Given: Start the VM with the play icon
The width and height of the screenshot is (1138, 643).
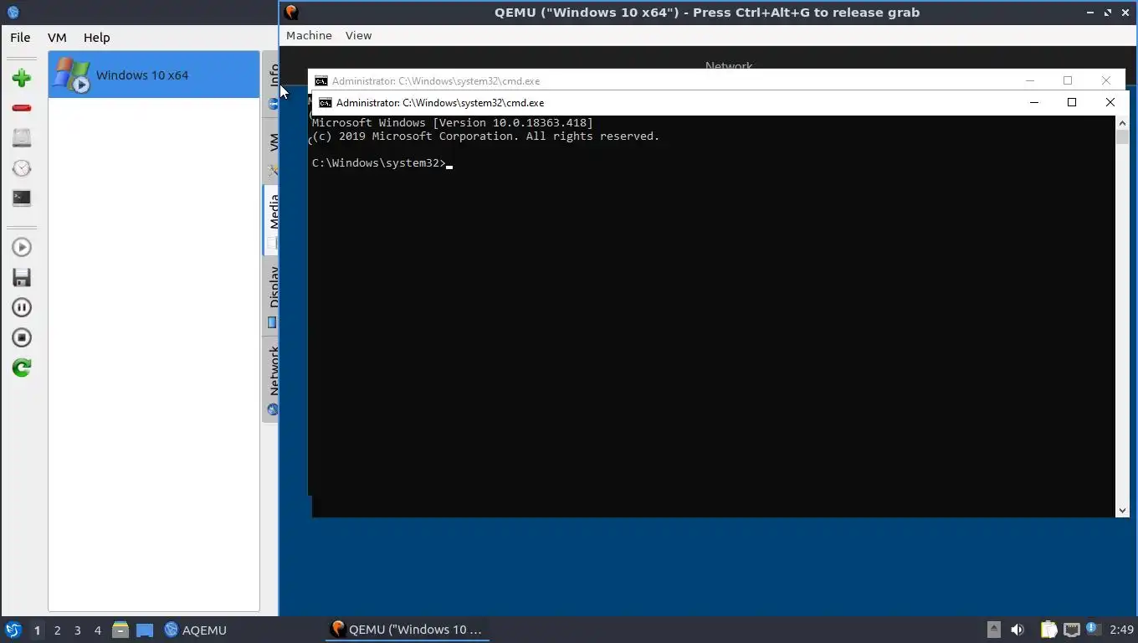Looking at the screenshot, I should click(x=22, y=247).
